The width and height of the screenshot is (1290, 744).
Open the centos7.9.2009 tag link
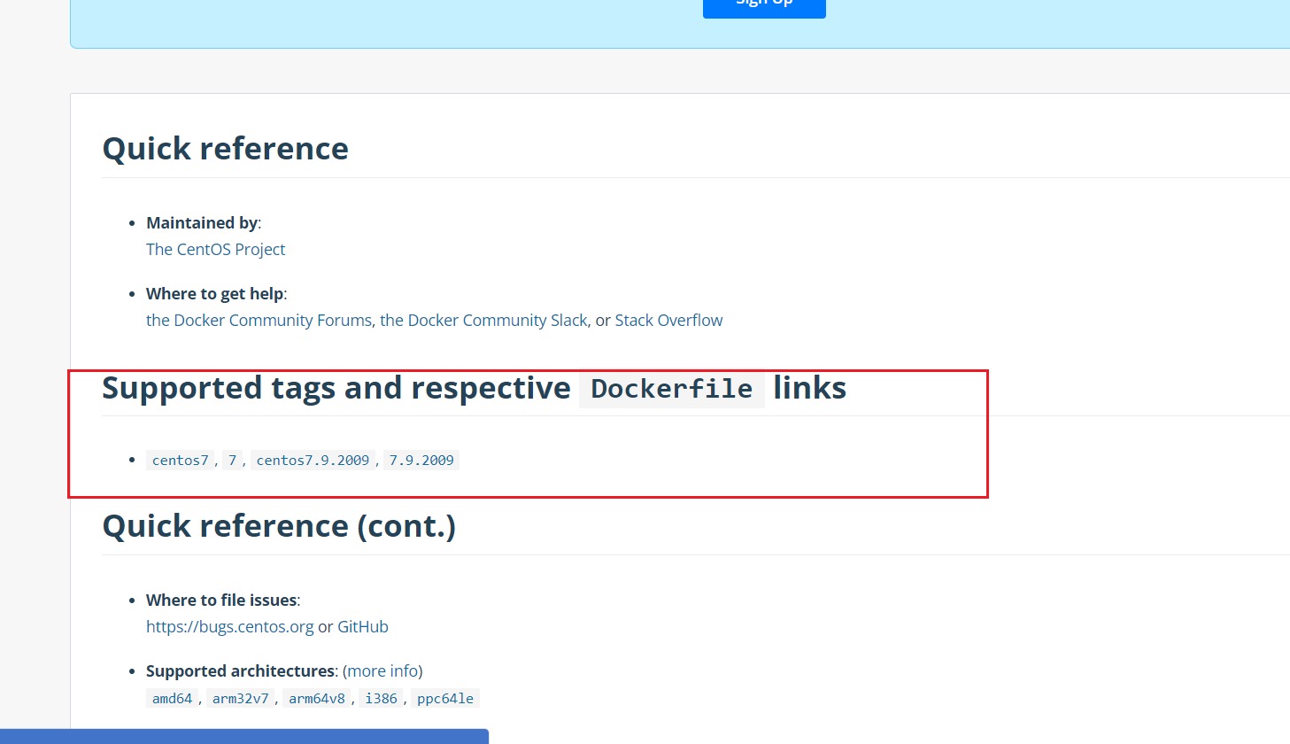[x=313, y=460]
